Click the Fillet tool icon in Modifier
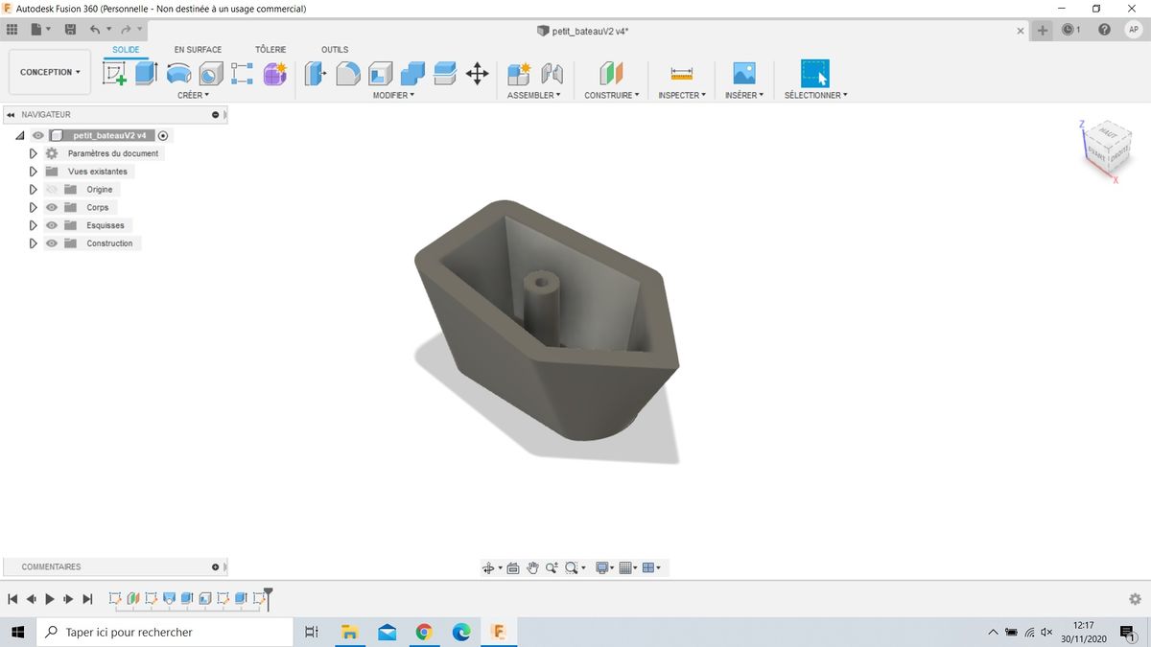1151x647 pixels. (x=348, y=74)
